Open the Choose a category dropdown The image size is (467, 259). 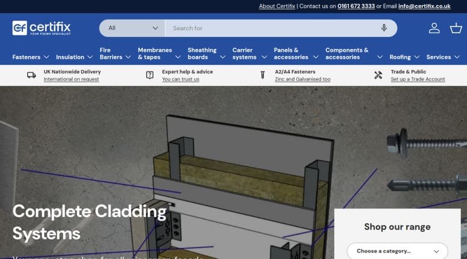(398, 251)
